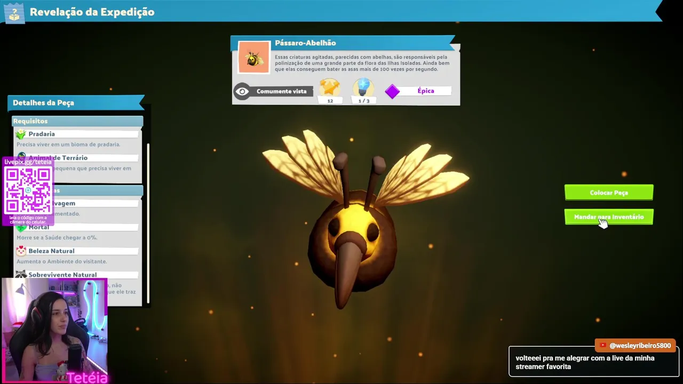Viewport: 683px width, 384px height.
Task: Click the @wesleyribeiro5800 username tag
Action: pyautogui.click(x=636, y=346)
